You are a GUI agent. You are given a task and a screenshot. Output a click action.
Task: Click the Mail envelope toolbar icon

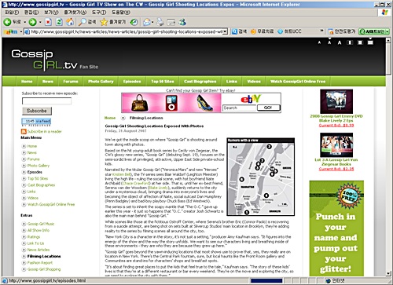pos(147,22)
